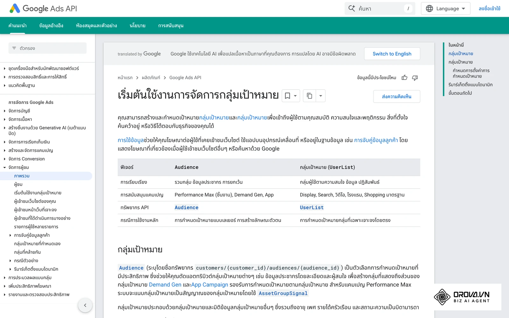This screenshot has width=509, height=318.
Task: Collapse sidebar with the chevron button
Action: coord(85,305)
